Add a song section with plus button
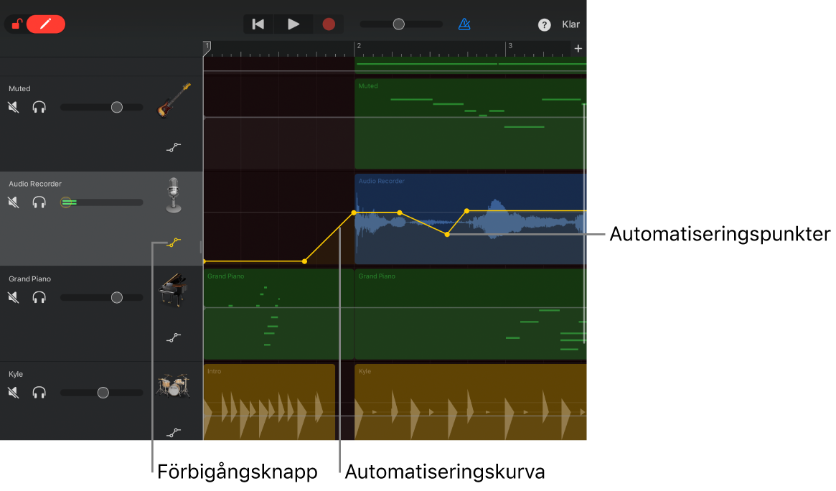This screenshot has height=491, width=836. point(578,49)
